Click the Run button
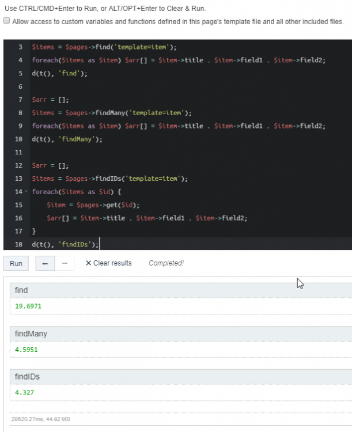Viewport: 352px width, 432px height. pos(16,263)
